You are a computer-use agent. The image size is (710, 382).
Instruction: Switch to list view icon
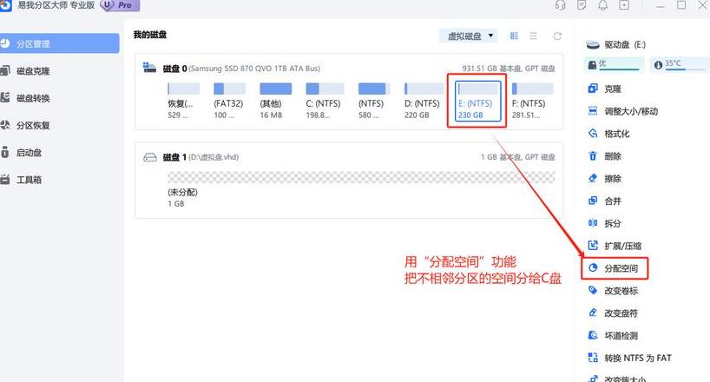534,36
